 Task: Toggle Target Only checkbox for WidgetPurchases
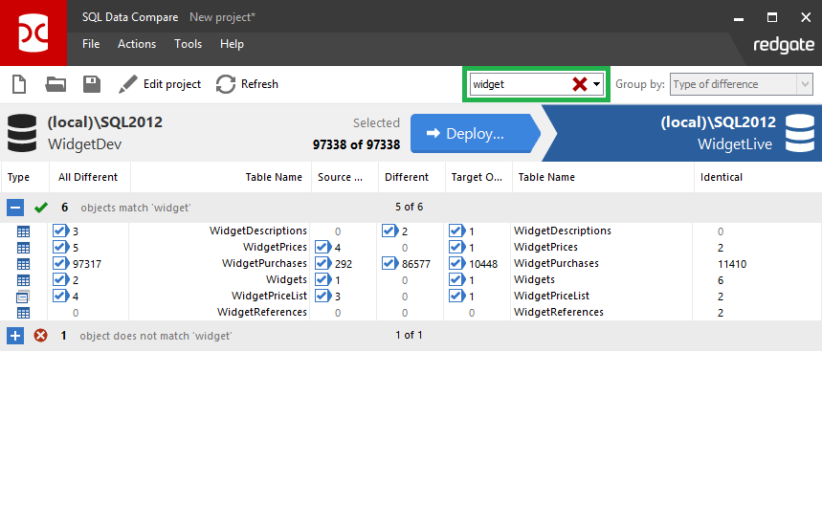(x=456, y=264)
